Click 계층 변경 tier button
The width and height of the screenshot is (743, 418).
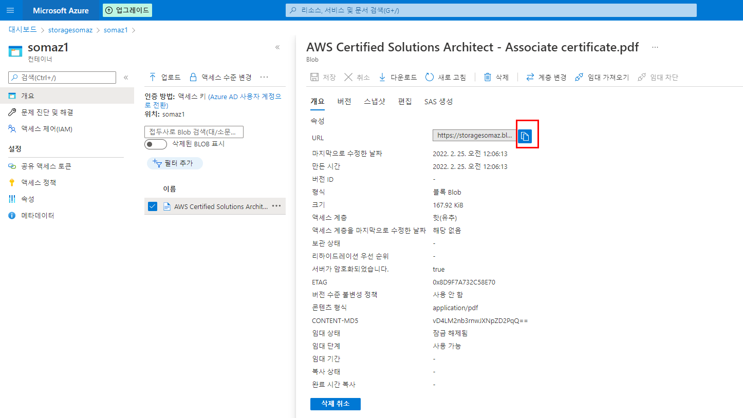[546, 78]
